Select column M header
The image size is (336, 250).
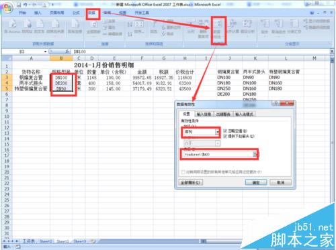coord(314,58)
